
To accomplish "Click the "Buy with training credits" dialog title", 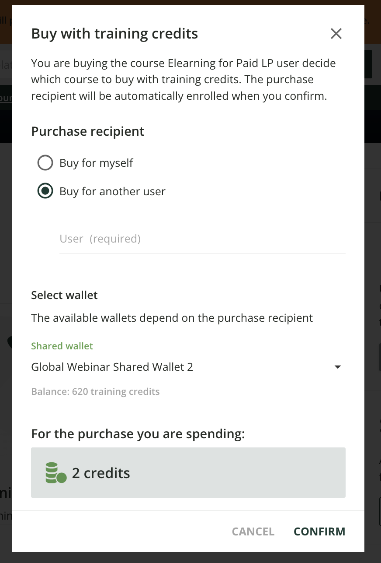I will [x=114, y=34].
